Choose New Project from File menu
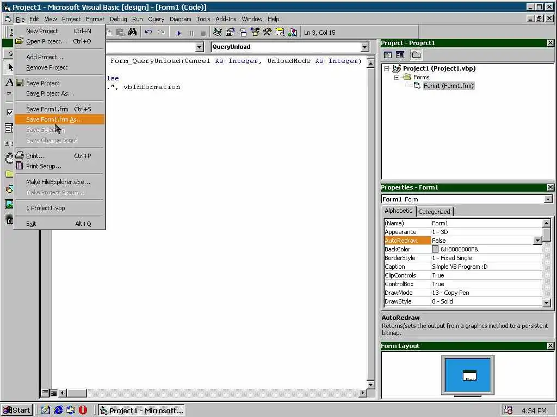557x417 pixels. tap(60, 31)
